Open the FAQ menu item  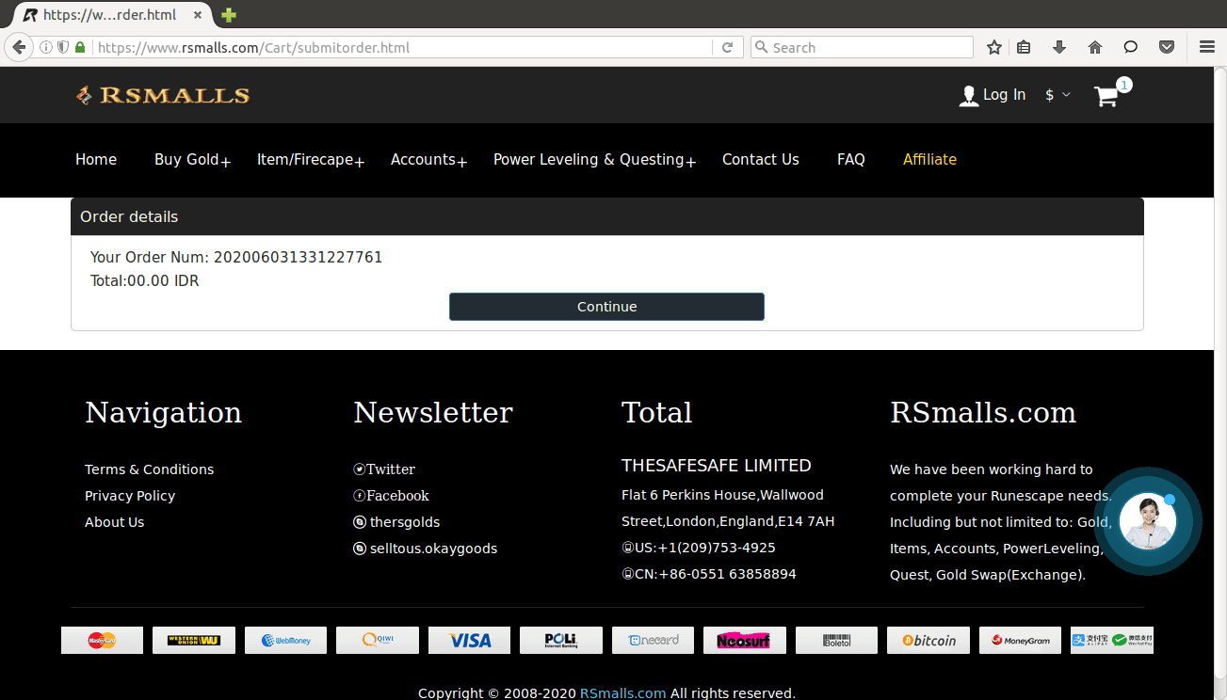click(x=851, y=160)
